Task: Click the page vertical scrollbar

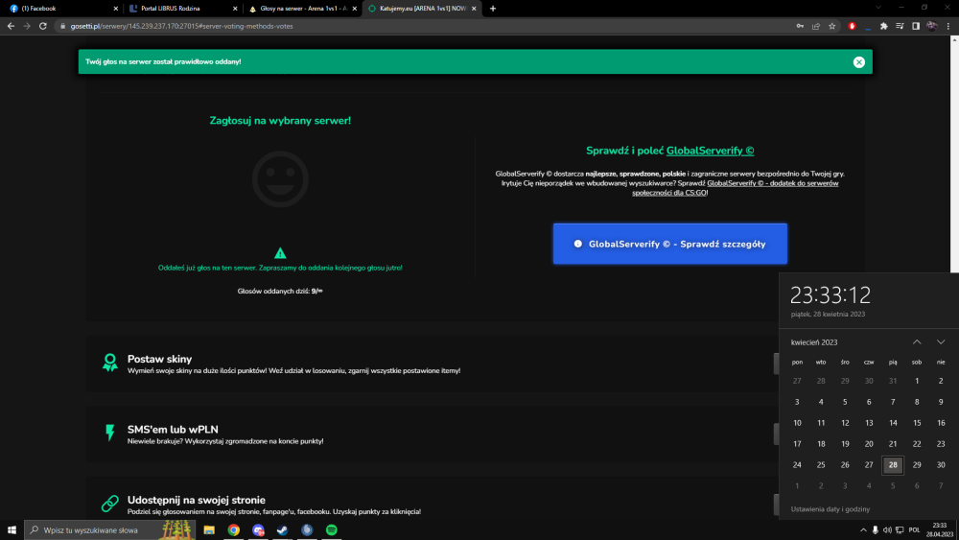Action: point(955,156)
